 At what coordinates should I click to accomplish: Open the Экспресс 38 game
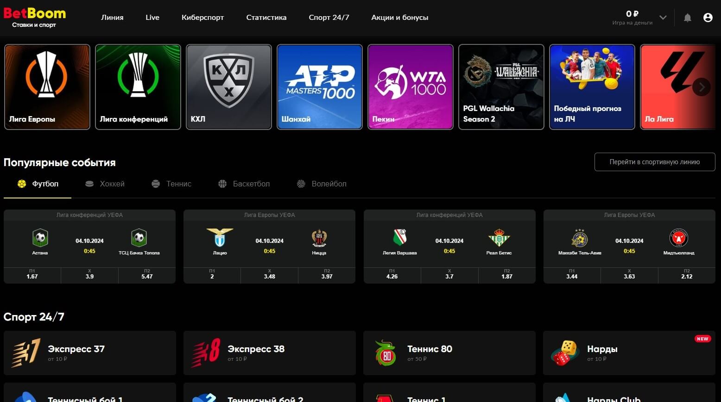coord(270,353)
